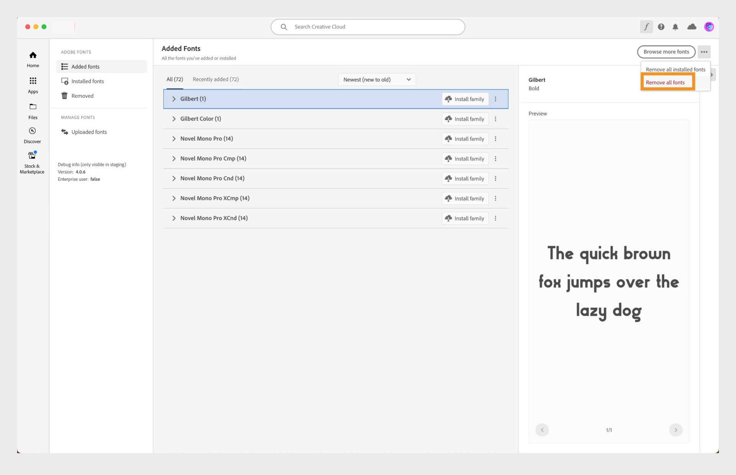Click Novel Mono Pro XCnd (14) name

[x=214, y=218]
